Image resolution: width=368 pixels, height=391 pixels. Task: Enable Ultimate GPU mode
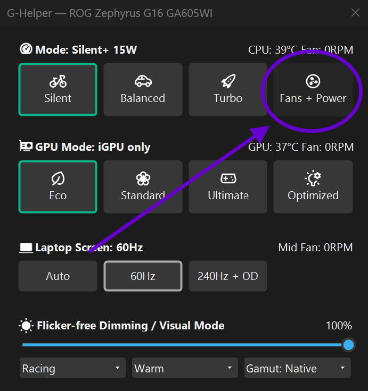point(228,187)
